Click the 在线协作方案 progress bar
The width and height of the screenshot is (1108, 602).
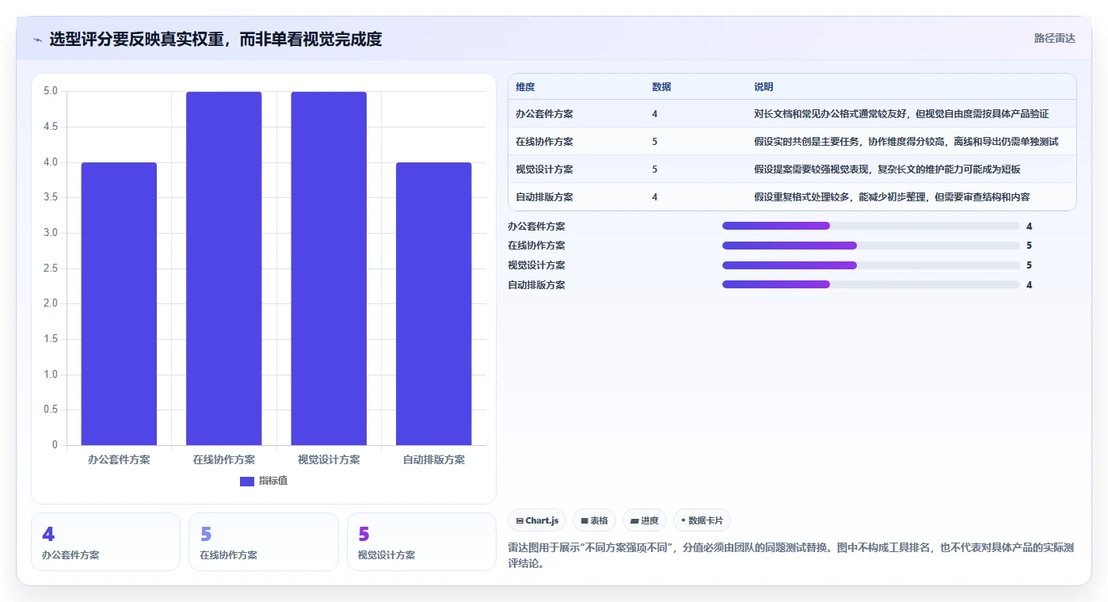[x=871, y=246]
